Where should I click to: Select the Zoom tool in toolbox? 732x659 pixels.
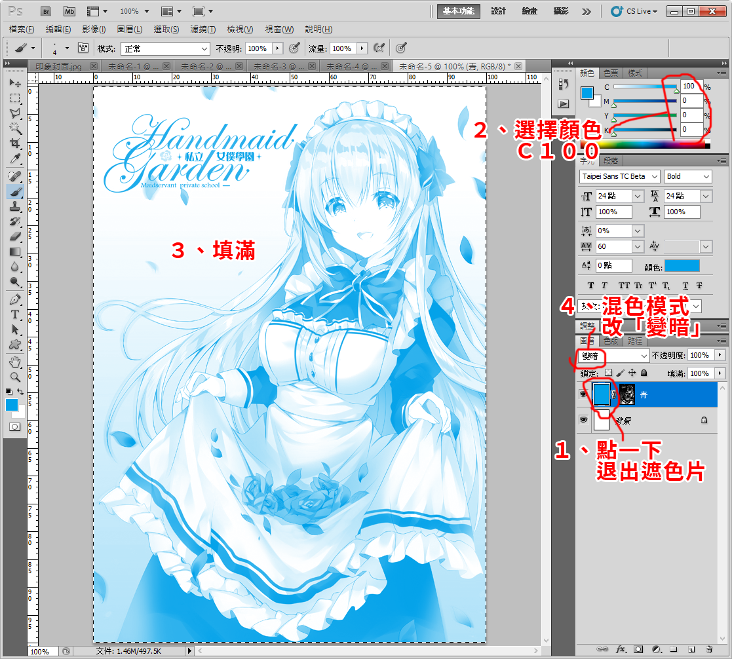[15, 377]
